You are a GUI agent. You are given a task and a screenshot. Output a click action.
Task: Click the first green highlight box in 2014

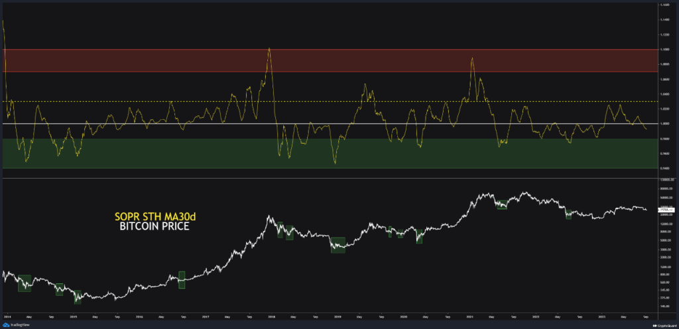25,283
